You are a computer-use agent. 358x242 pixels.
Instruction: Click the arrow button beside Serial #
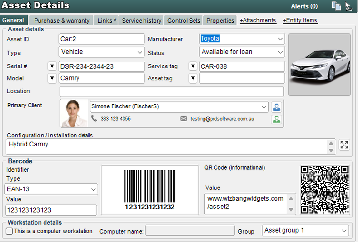coord(52,66)
